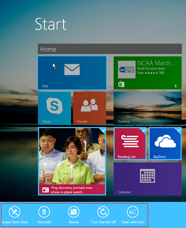Open the Reading List tile

click(130, 144)
